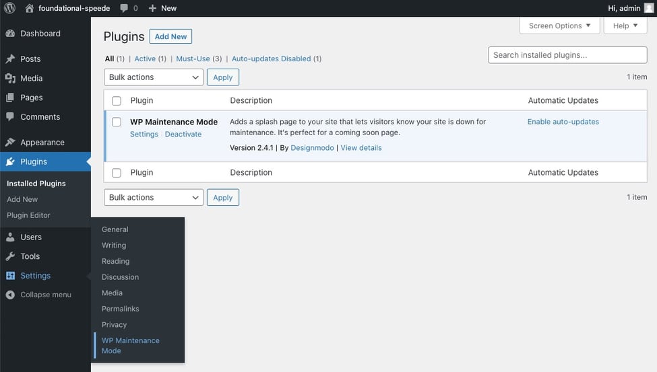Expand the Screen Options panel
Viewport: 657px width, 372px height.
[x=559, y=26]
